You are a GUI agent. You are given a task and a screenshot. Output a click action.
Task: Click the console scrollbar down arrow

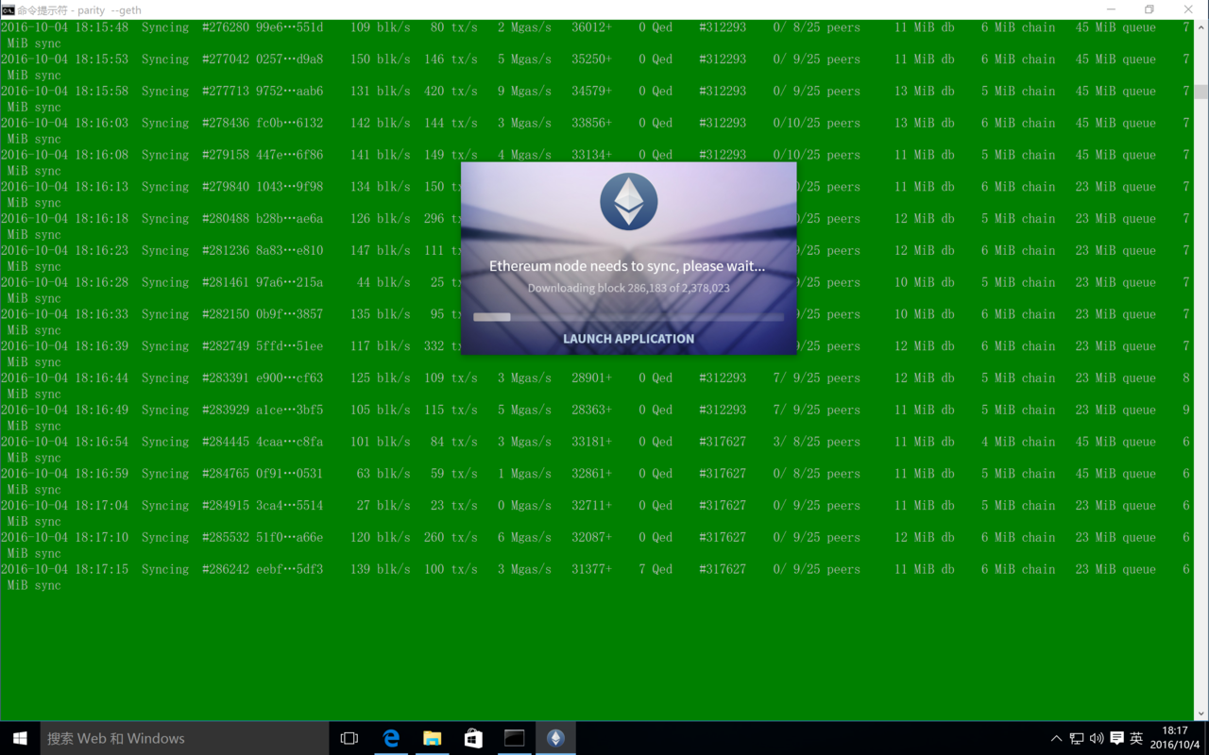[1201, 714]
